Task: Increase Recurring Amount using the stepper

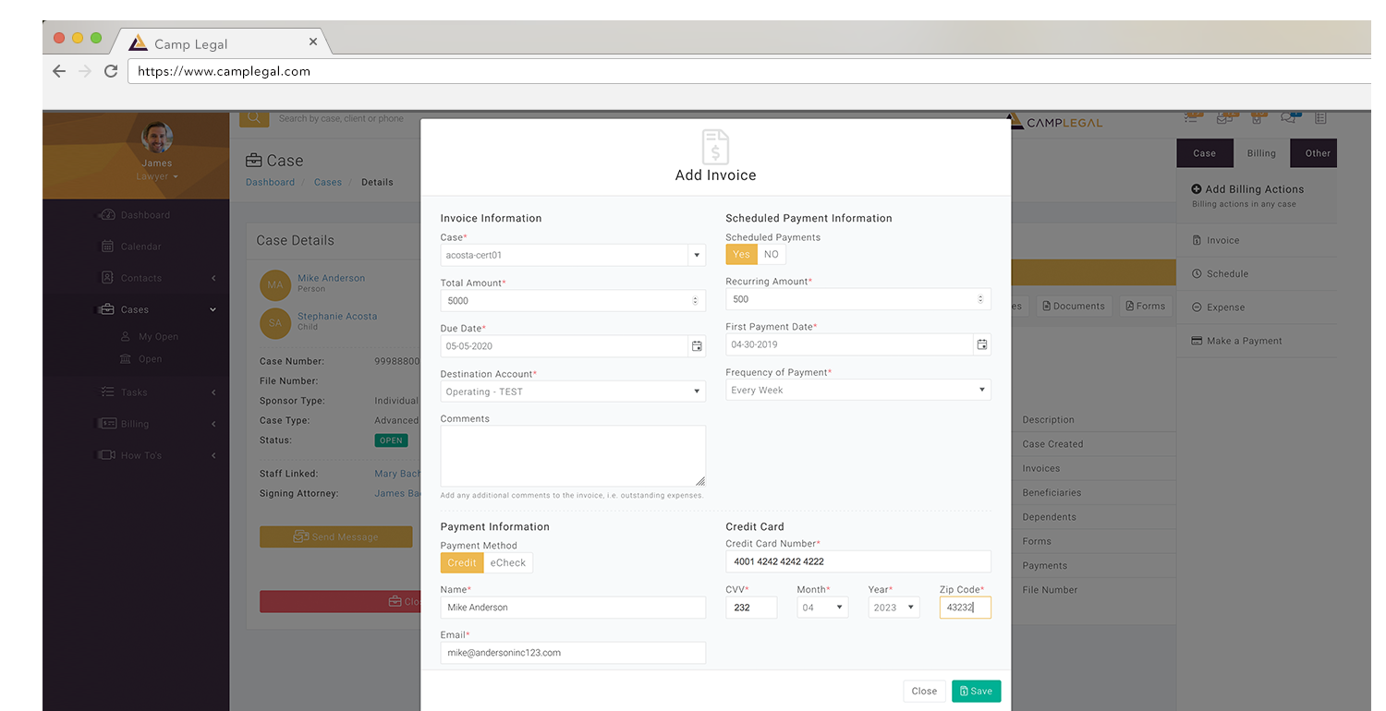Action: (x=979, y=295)
